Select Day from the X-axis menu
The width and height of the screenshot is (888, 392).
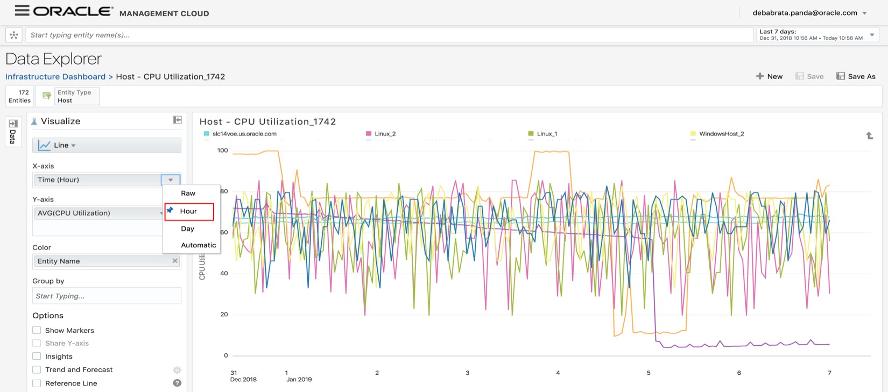[x=187, y=229]
